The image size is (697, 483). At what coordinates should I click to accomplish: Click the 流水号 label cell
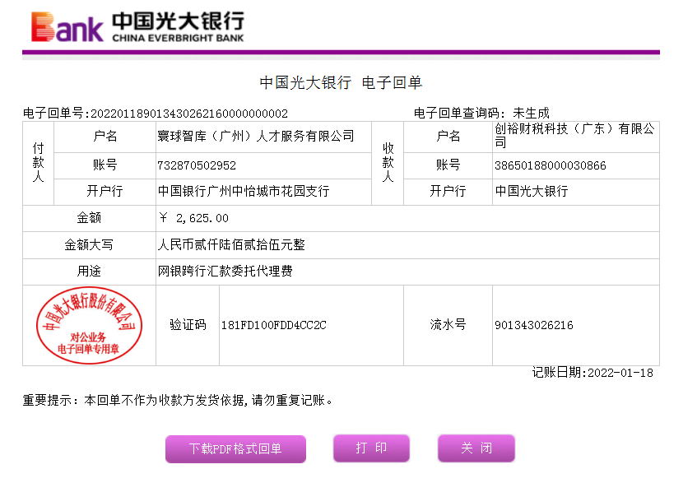448,325
